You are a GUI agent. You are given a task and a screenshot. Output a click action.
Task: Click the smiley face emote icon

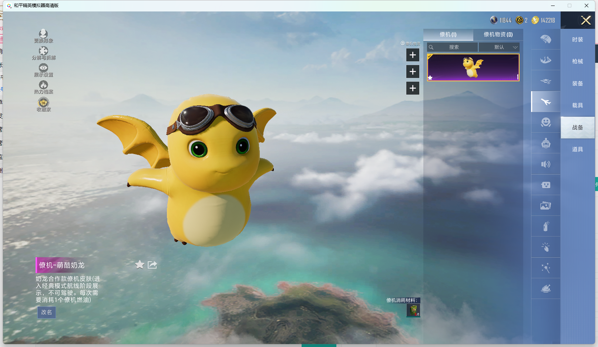point(545,122)
